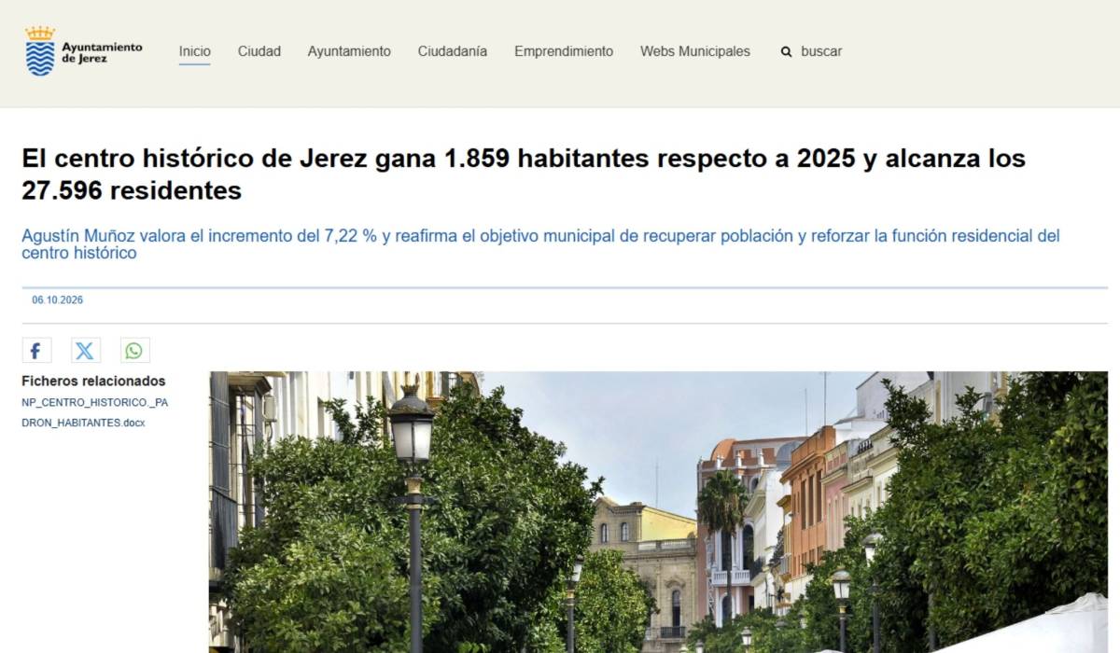Open the Ciudad menu
Viewport: 1120px width, 653px height.
259,51
